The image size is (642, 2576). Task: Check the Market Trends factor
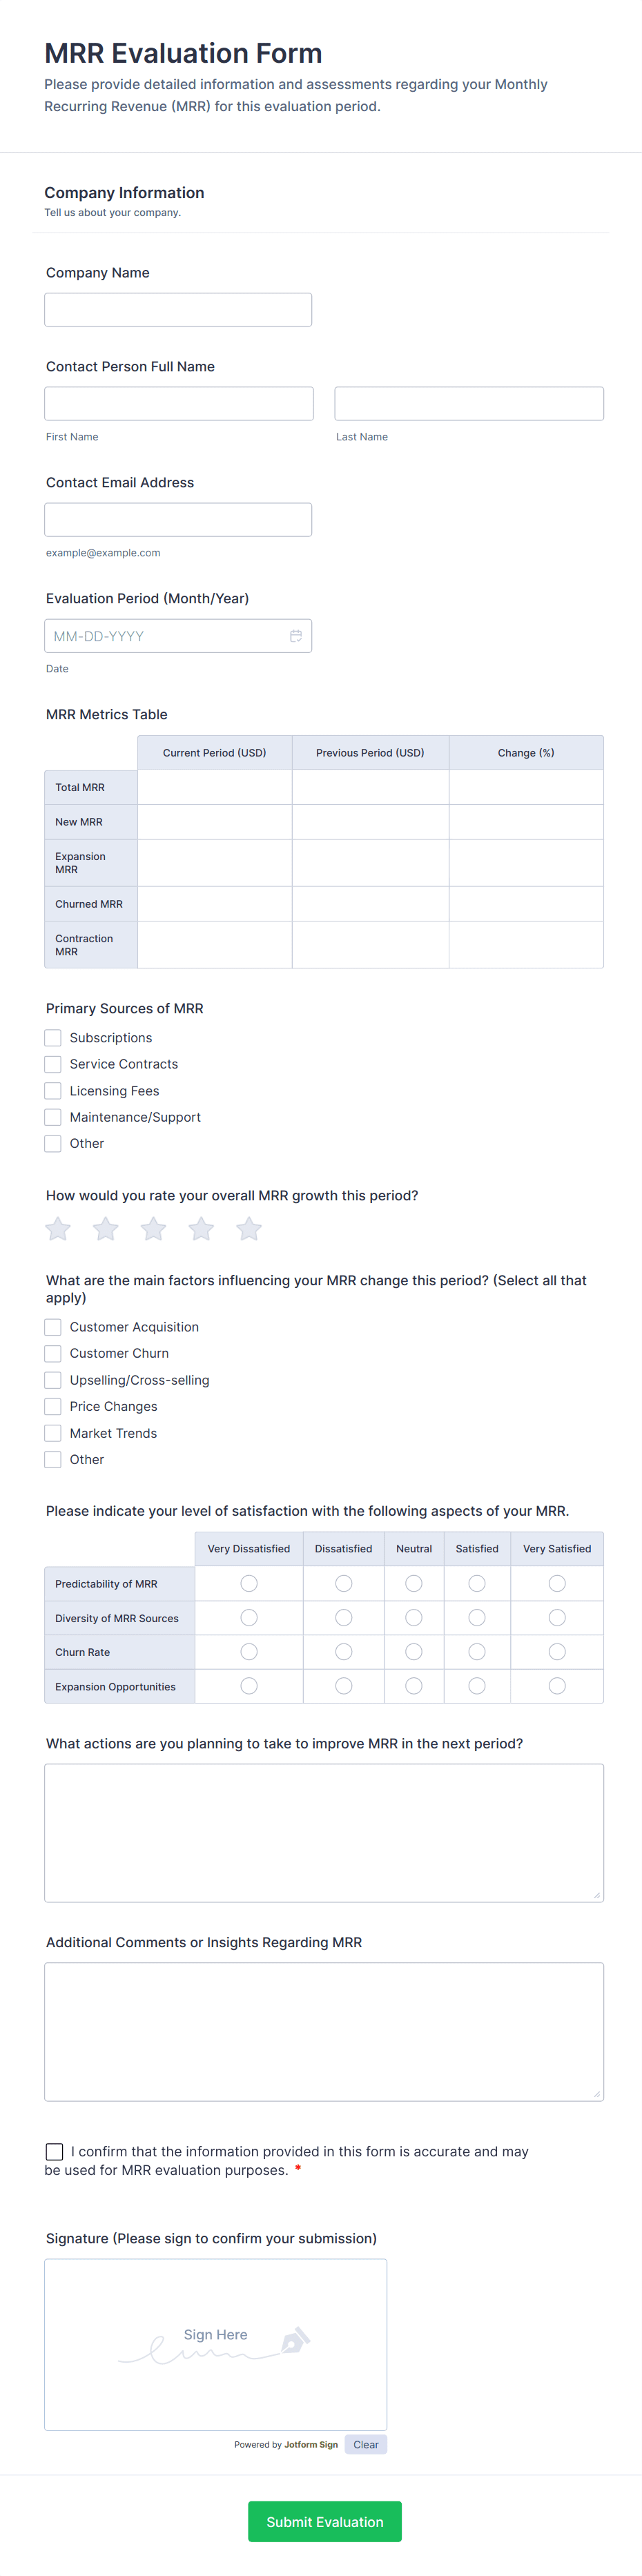coord(52,1432)
